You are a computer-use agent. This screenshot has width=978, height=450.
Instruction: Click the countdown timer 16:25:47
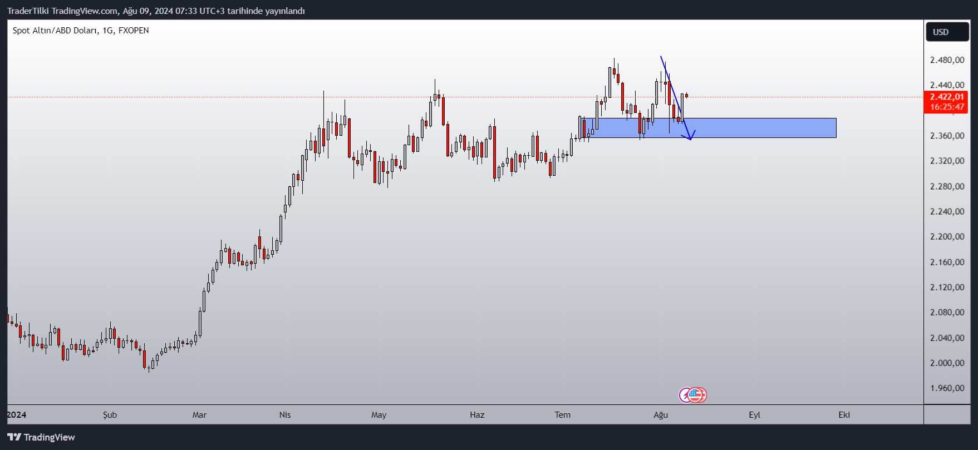(946, 107)
